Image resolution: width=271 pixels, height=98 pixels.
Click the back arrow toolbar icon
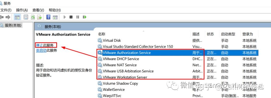(2, 17)
